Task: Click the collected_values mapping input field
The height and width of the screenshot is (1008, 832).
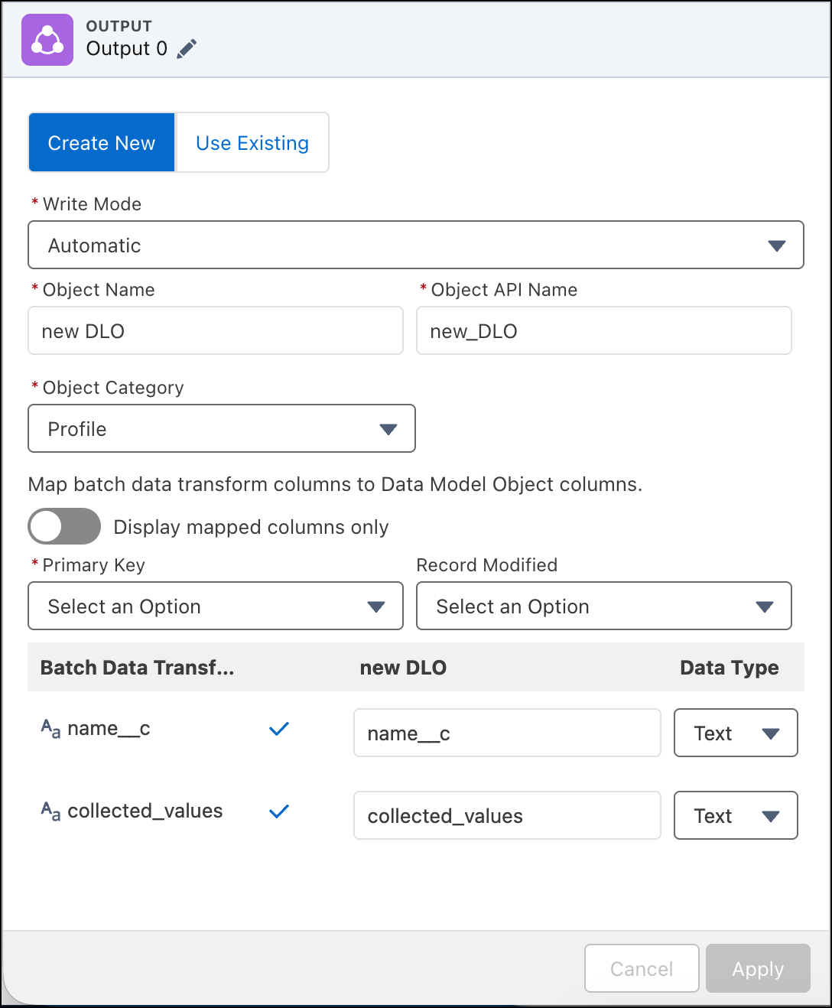Action: pyautogui.click(x=507, y=815)
